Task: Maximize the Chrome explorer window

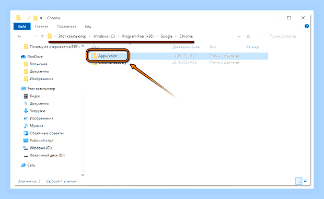Action: [x=289, y=18]
